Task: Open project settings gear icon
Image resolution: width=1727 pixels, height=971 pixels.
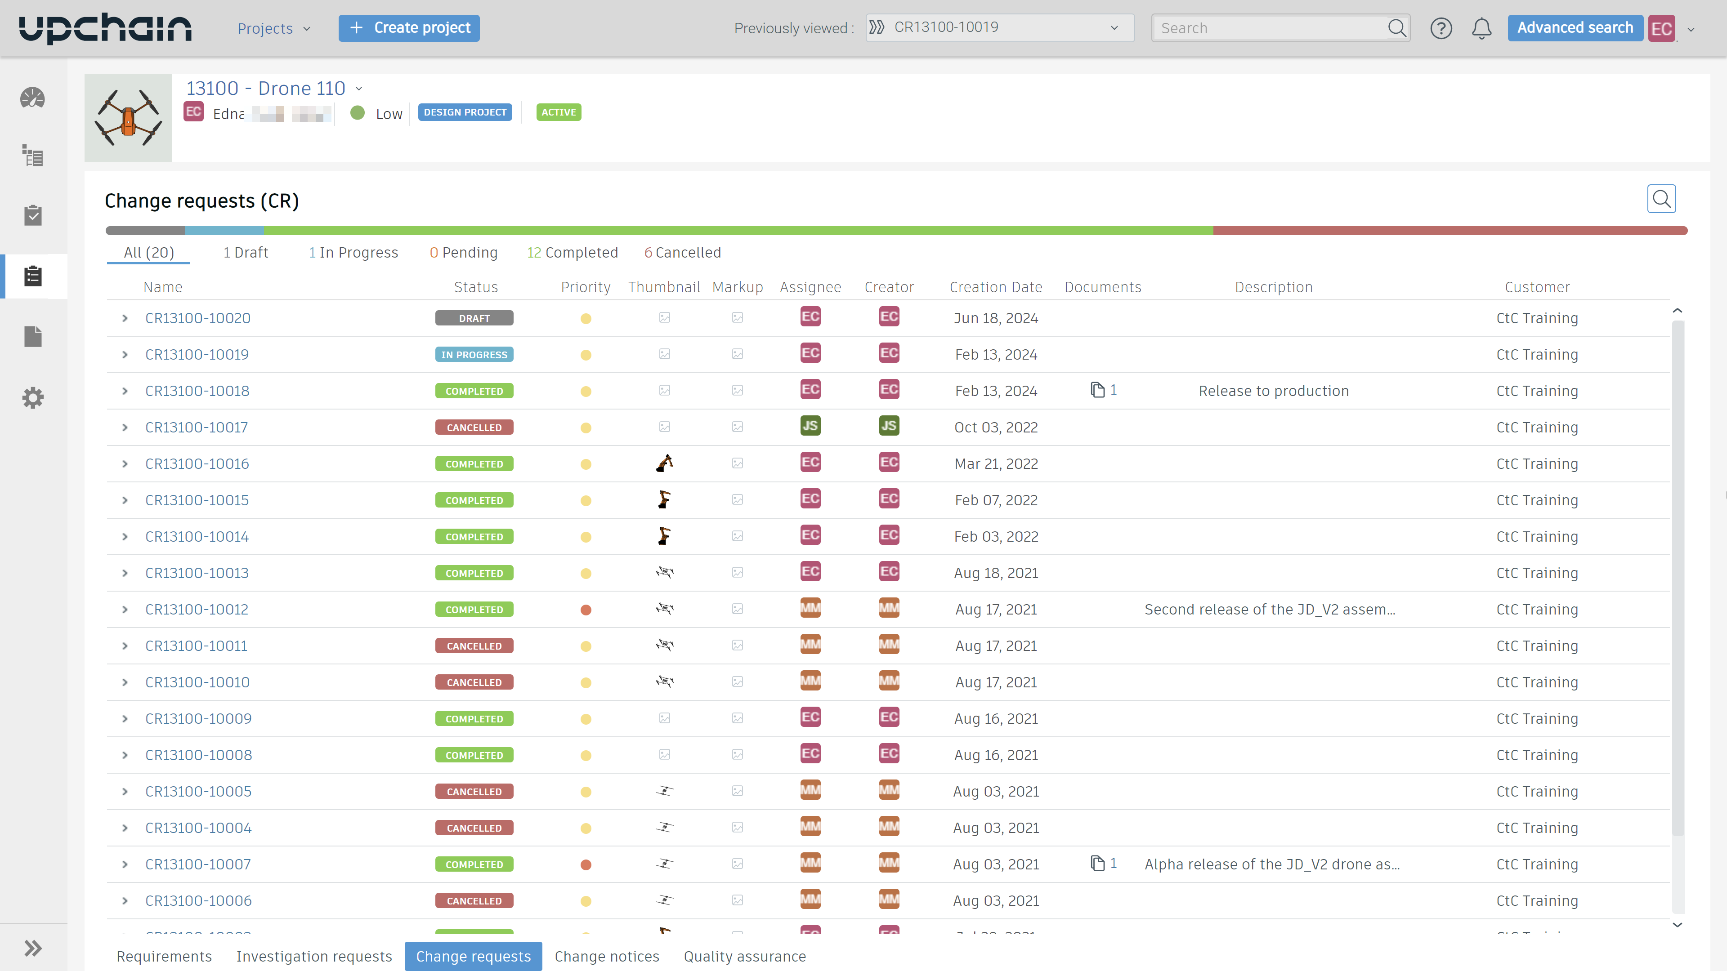Action: coord(32,397)
